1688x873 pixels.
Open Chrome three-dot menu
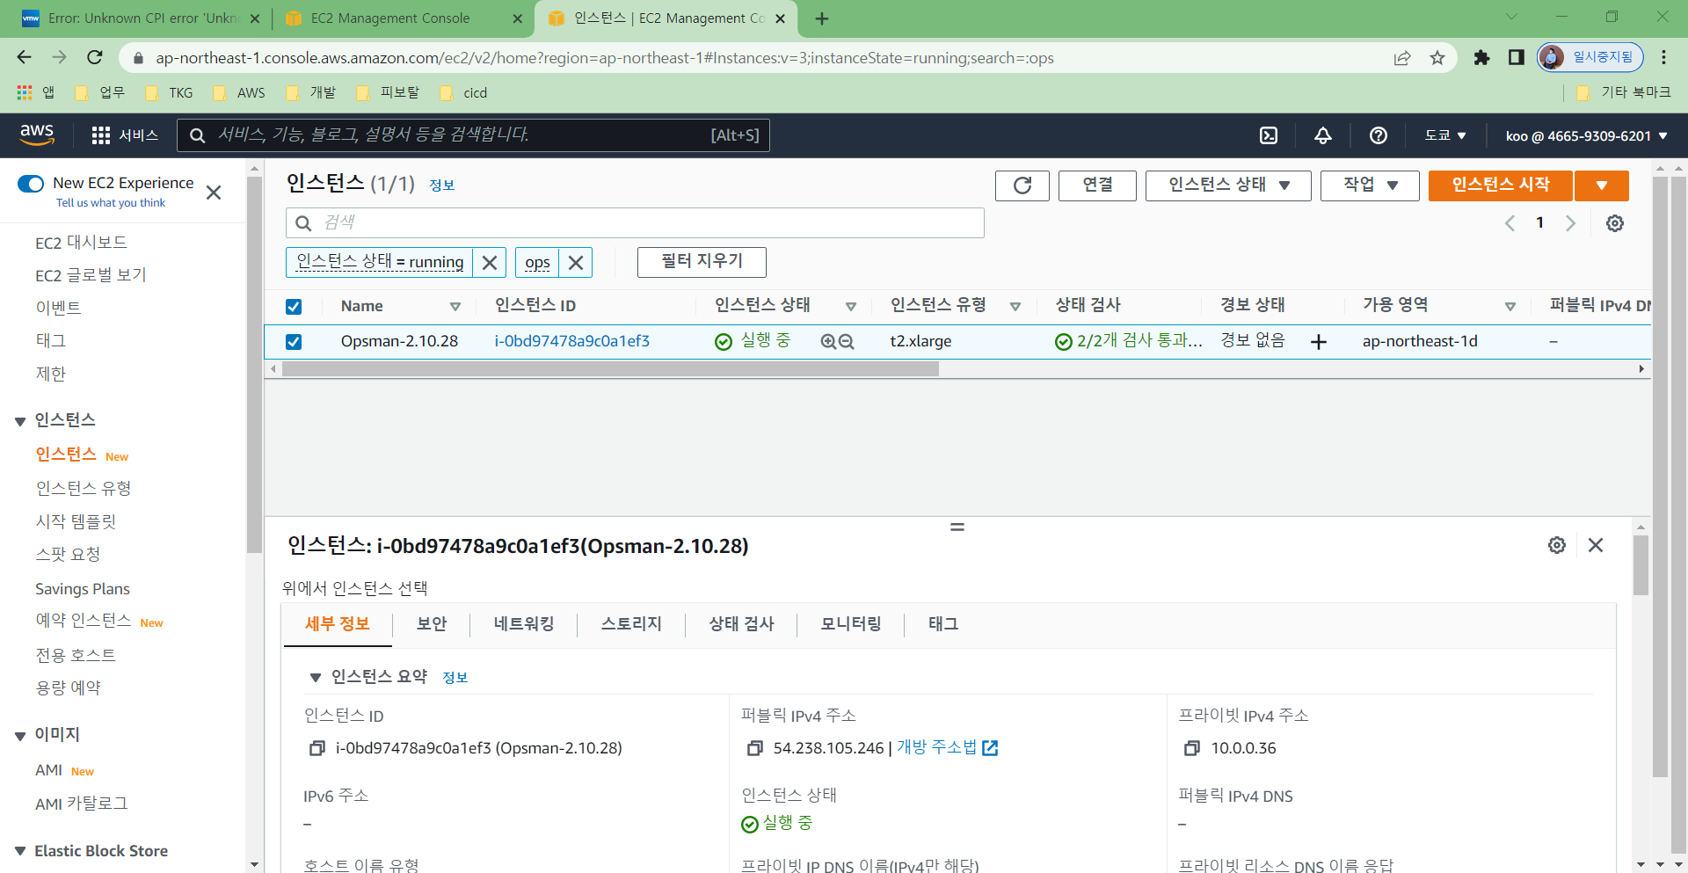click(x=1663, y=58)
